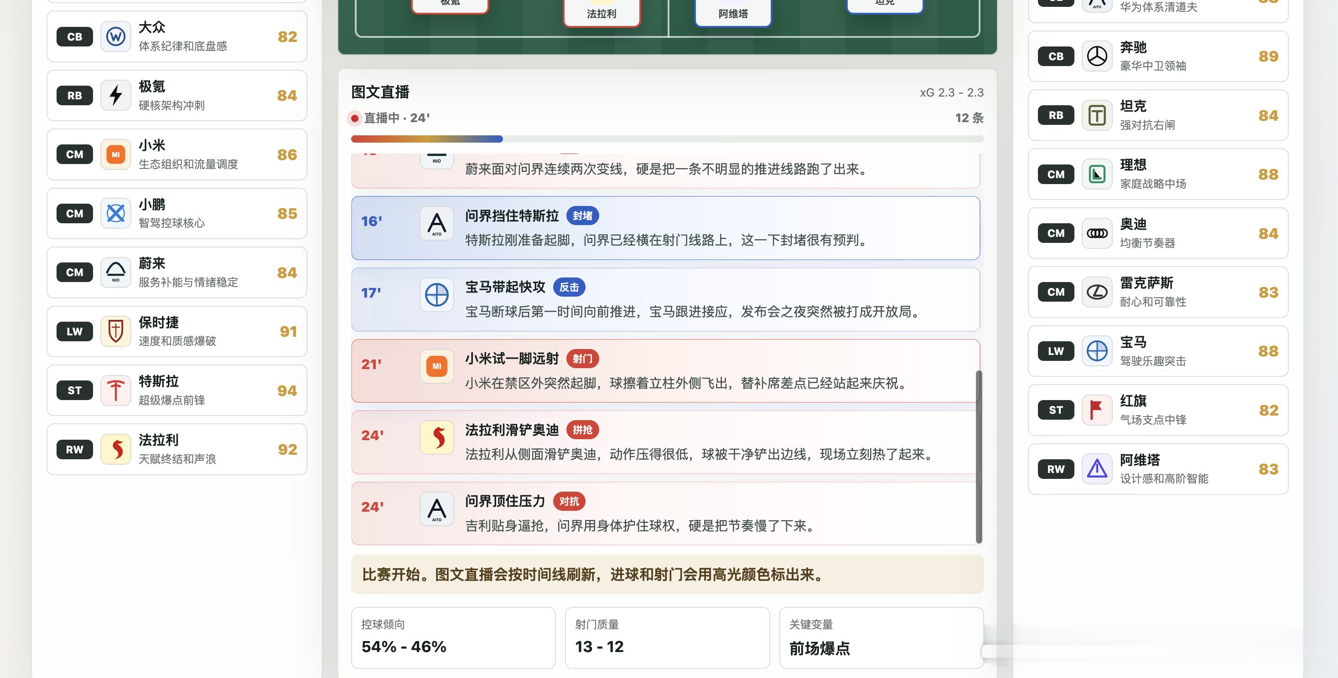Image resolution: width=1338 pixels, height=678 pixels.
Task: Click the xG 2.3 - 2.3 text
Action: [x=952, y=92]
